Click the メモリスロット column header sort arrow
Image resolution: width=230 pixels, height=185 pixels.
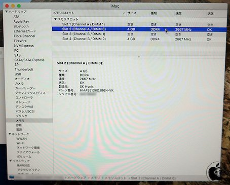[124, 13]
